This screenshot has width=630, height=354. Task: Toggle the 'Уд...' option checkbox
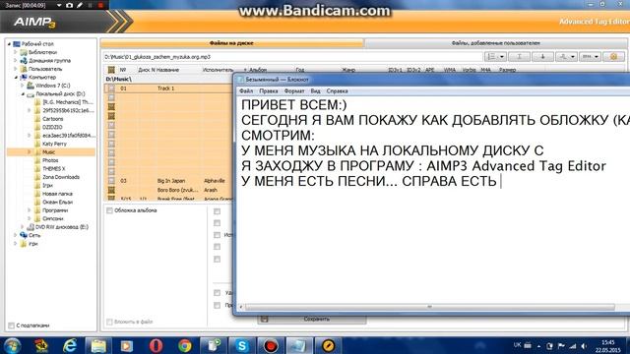click(217, 293)
